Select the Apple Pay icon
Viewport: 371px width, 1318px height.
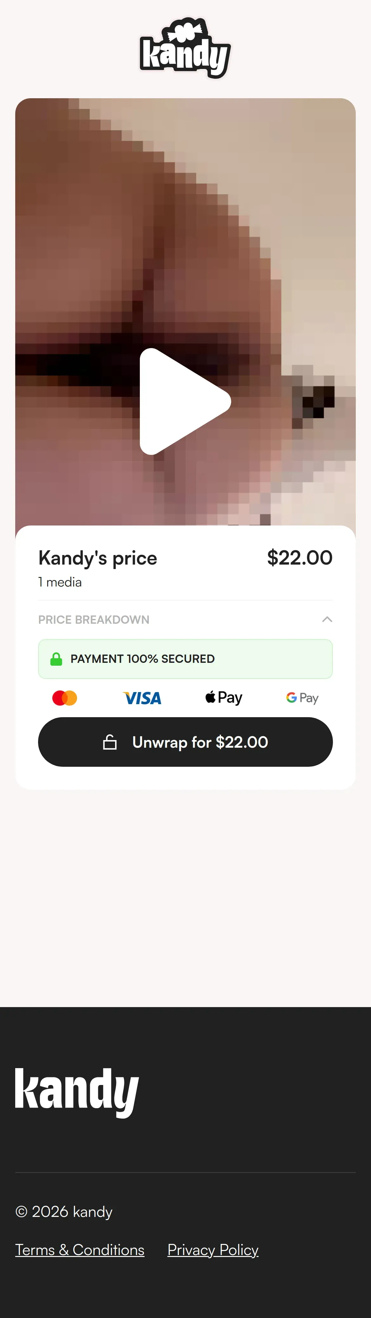pyautogui.click(x=224, y=697)
